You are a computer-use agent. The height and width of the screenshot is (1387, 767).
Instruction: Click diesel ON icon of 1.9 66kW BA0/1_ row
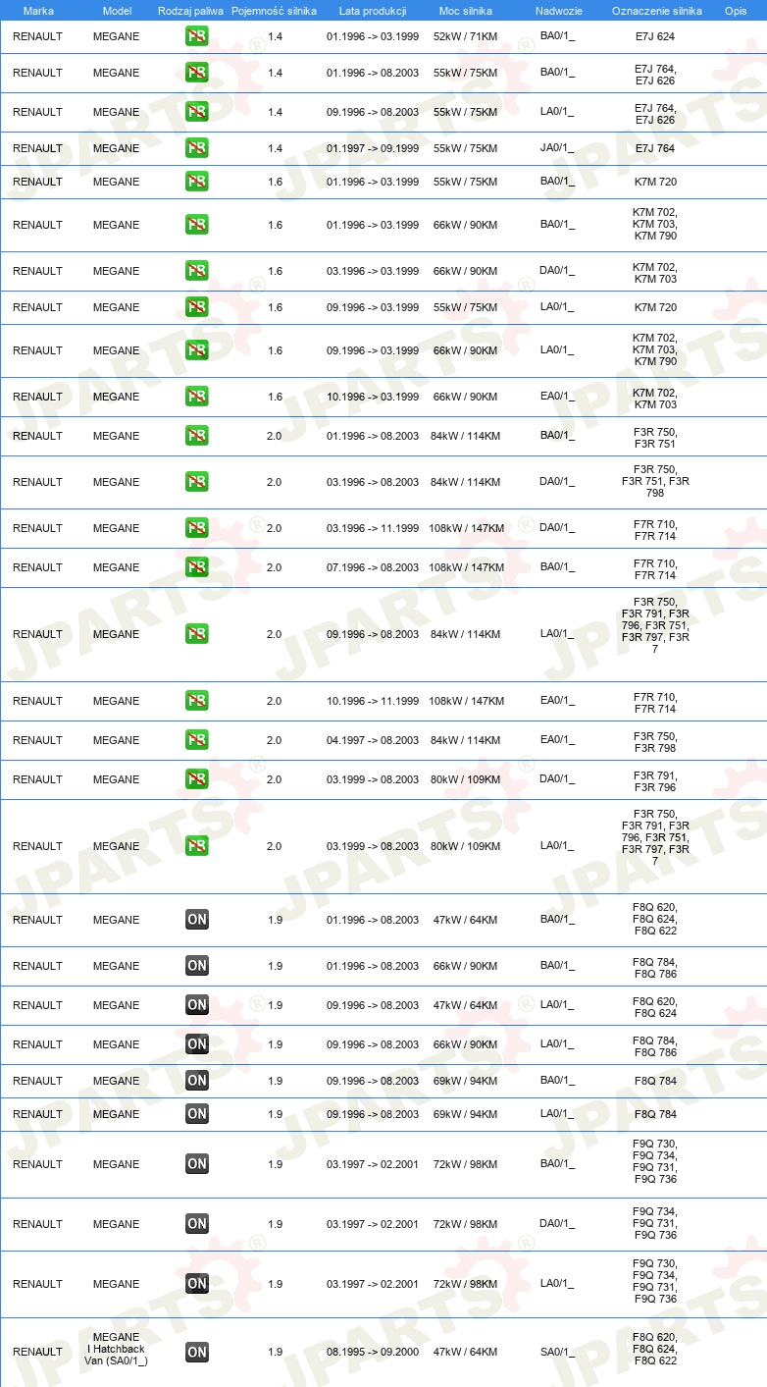click(x=197, y=966)
